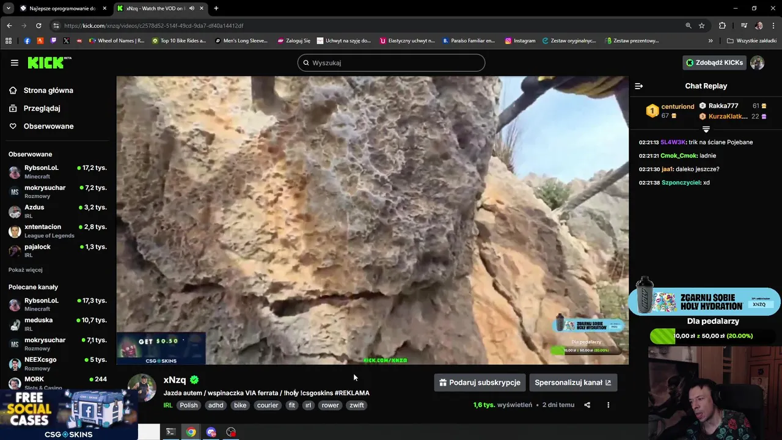
Task: Reload the page
Action: coord(38,26)
